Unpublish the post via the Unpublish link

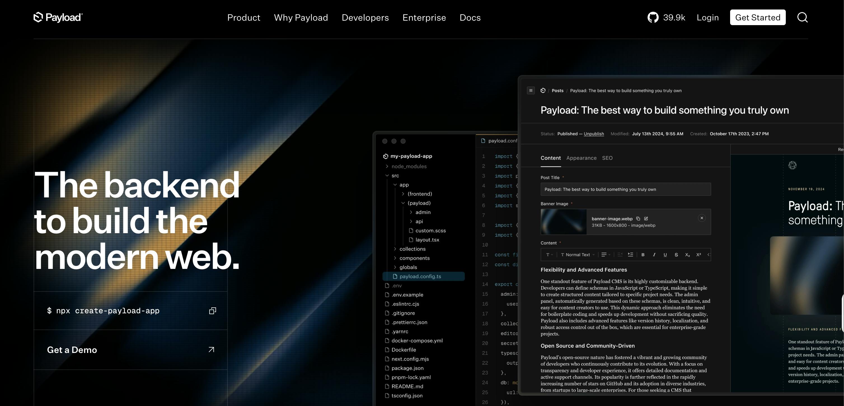594,134
